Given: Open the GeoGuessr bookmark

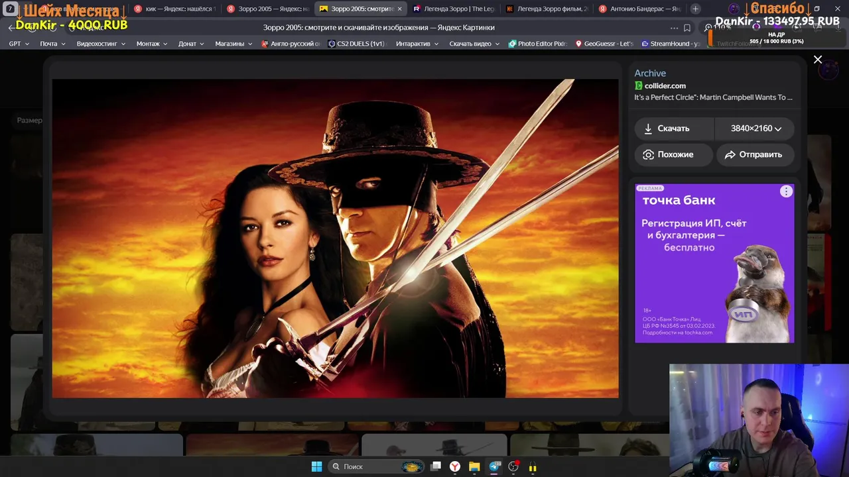Looking at the screenshot, I should (604, 44).
